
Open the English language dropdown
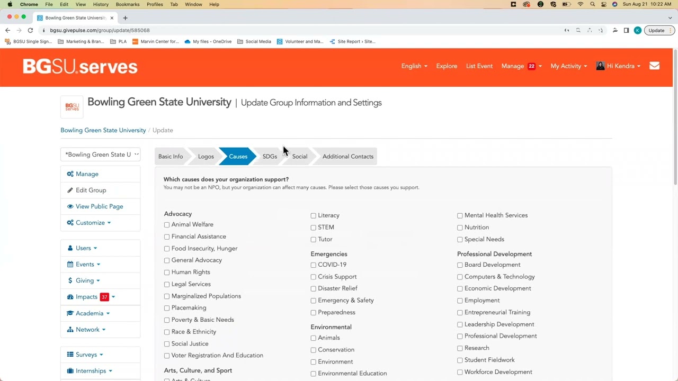click(x=414, y=66)
